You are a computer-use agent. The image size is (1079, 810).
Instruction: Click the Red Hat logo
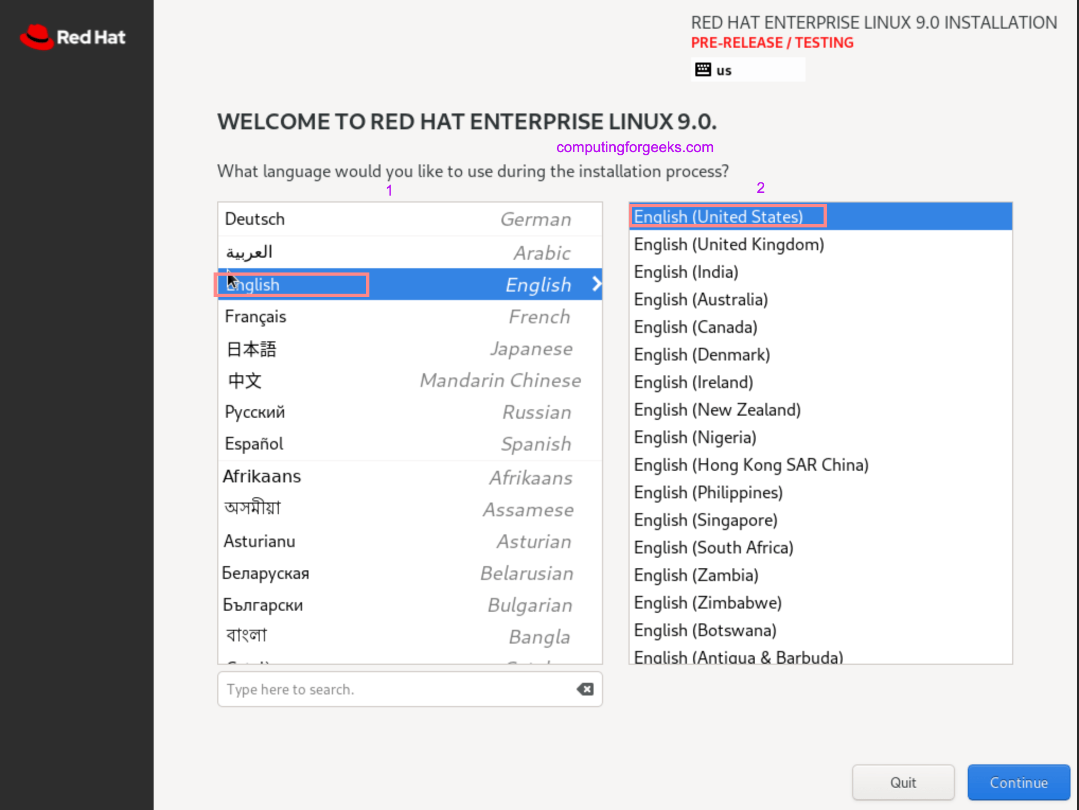pyautogui.click(x=73, y=37)
